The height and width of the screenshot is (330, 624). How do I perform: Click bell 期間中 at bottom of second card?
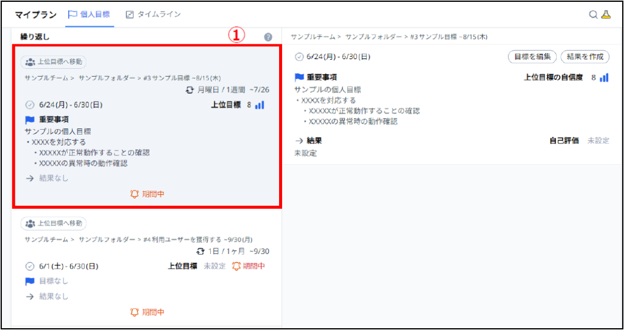tap(147, 312)
